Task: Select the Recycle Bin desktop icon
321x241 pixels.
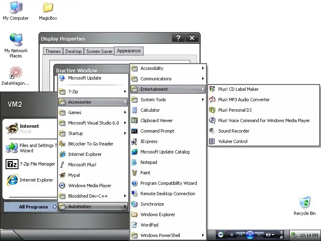Action: click(305, 206)
